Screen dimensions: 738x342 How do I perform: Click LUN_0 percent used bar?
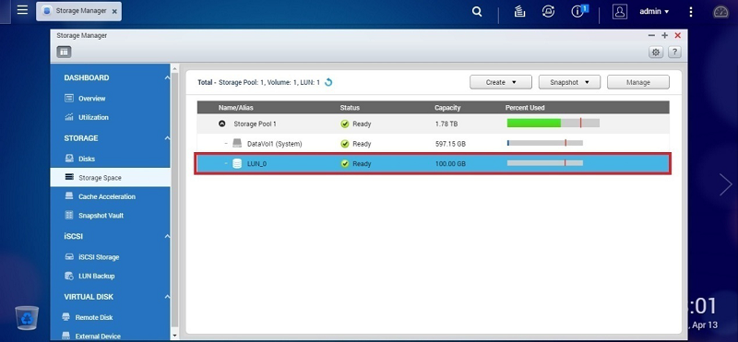click(x=545, y=163)
